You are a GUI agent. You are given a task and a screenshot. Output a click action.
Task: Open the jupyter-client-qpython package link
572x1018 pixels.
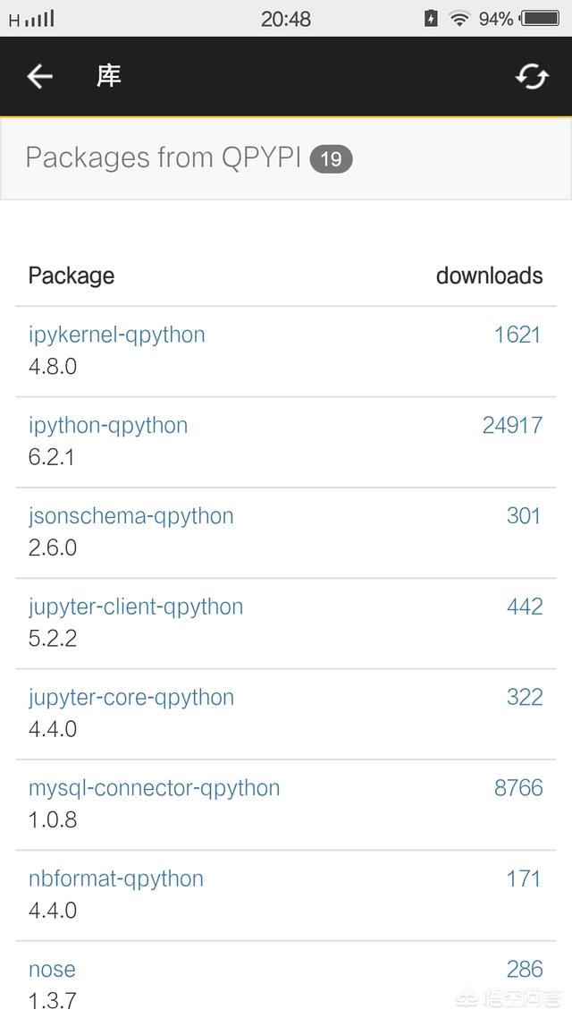[x=136, y=607]
